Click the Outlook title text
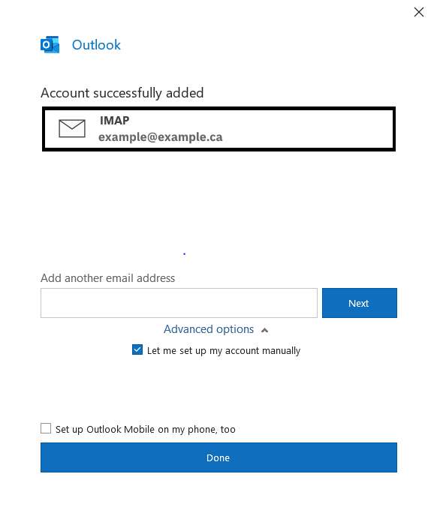Screen dimensions: 437x510 (x=96, y=45)
